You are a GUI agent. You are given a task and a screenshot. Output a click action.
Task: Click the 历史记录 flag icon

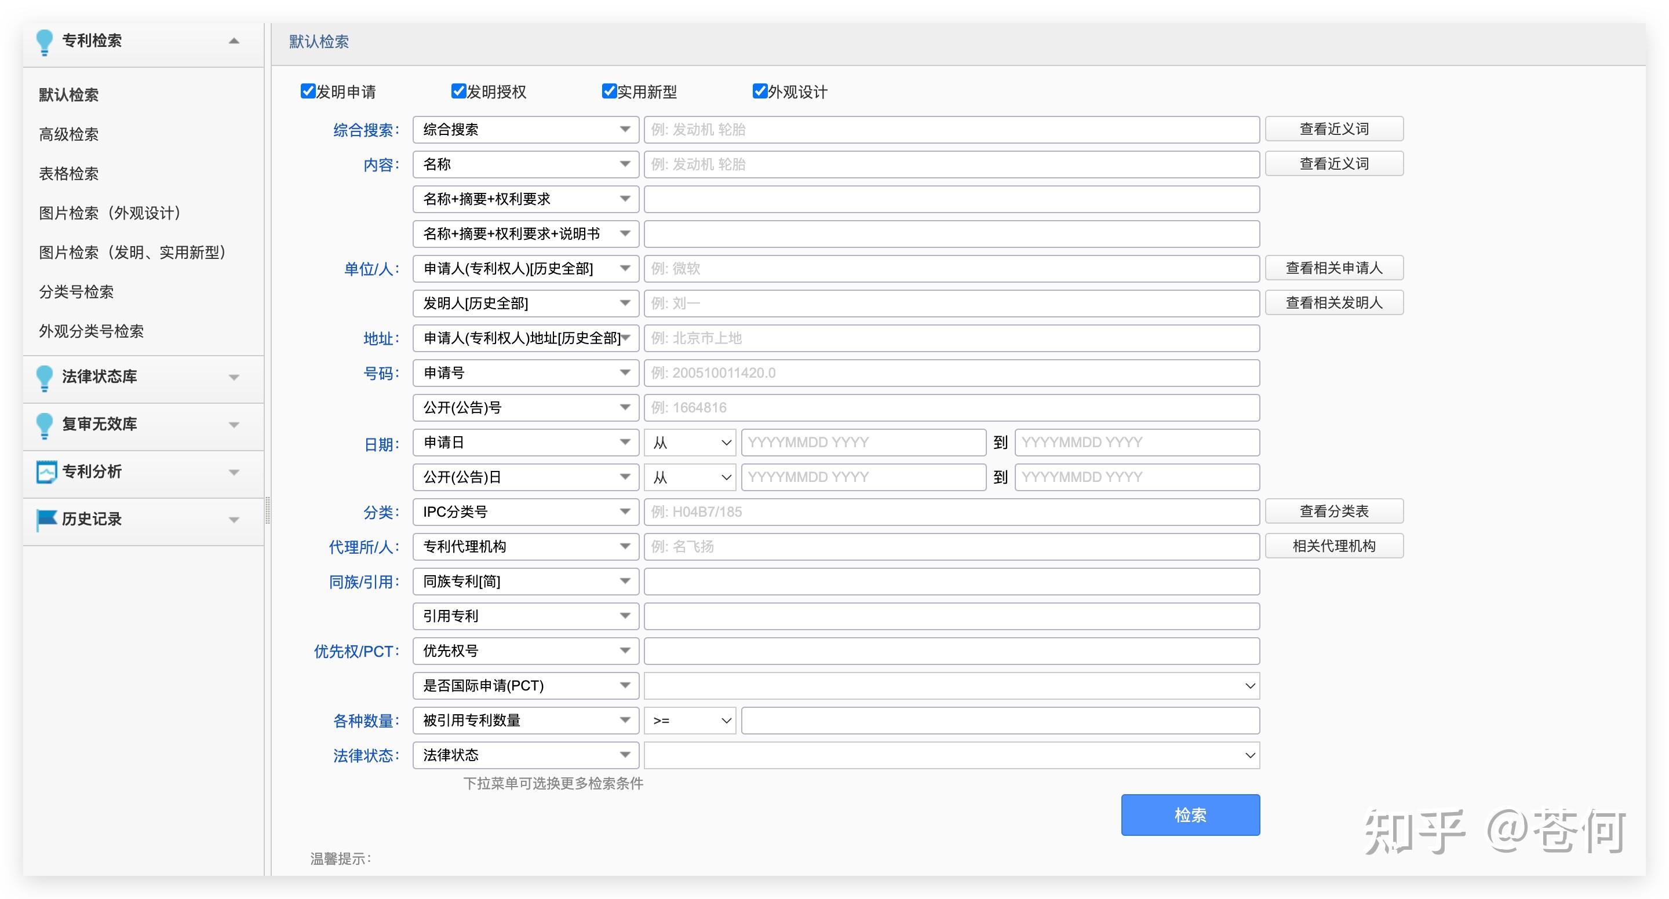(x=44, y=519)
